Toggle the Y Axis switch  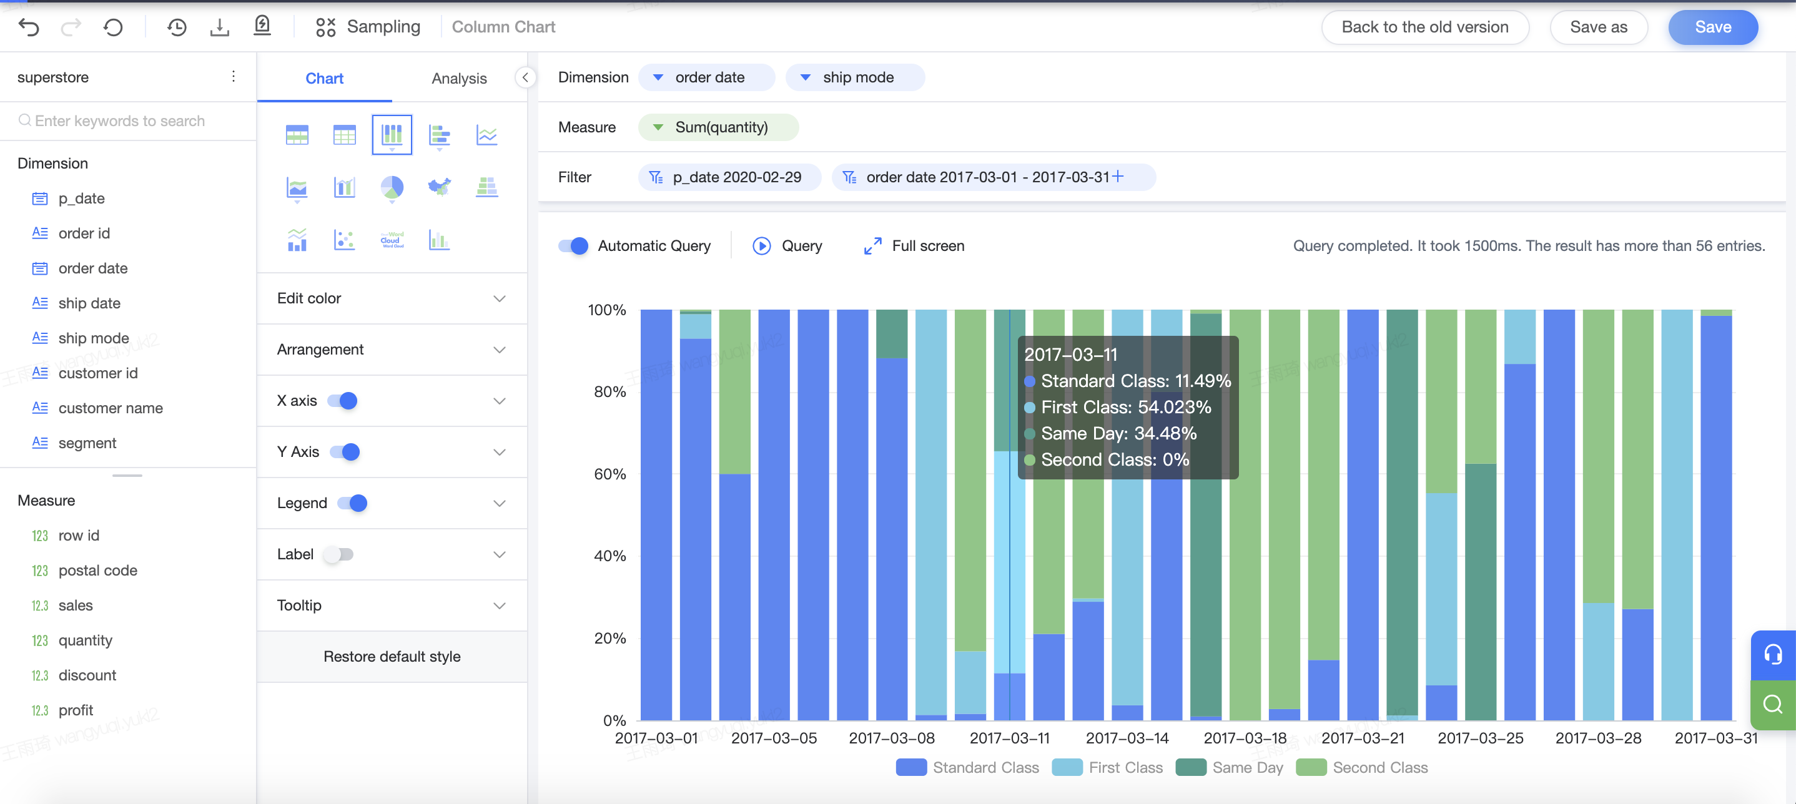coord(345,451)
